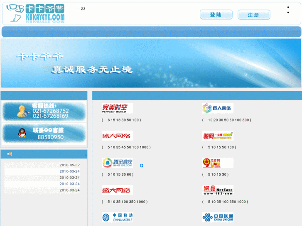This screenshot has width=302, height=226.
Task: Click the 注册 register button
Action: 254,15
